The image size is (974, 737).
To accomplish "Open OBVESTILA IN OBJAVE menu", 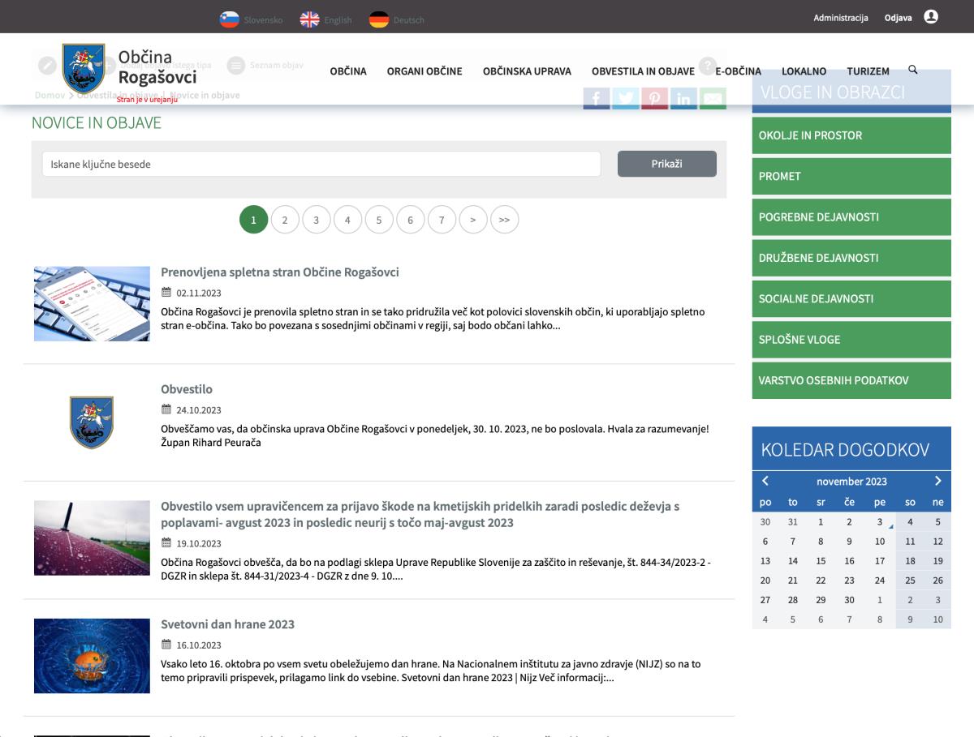I will 643,71.
